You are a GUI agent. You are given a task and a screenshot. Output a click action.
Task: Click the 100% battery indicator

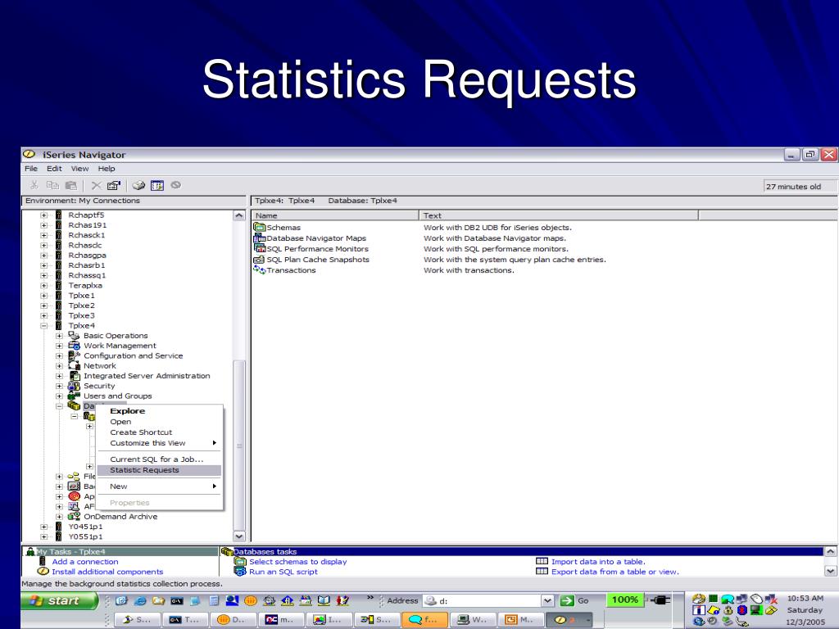(x=625, y=600)
